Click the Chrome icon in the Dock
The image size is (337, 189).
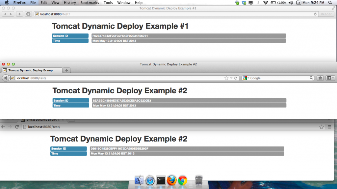[183, 180]
